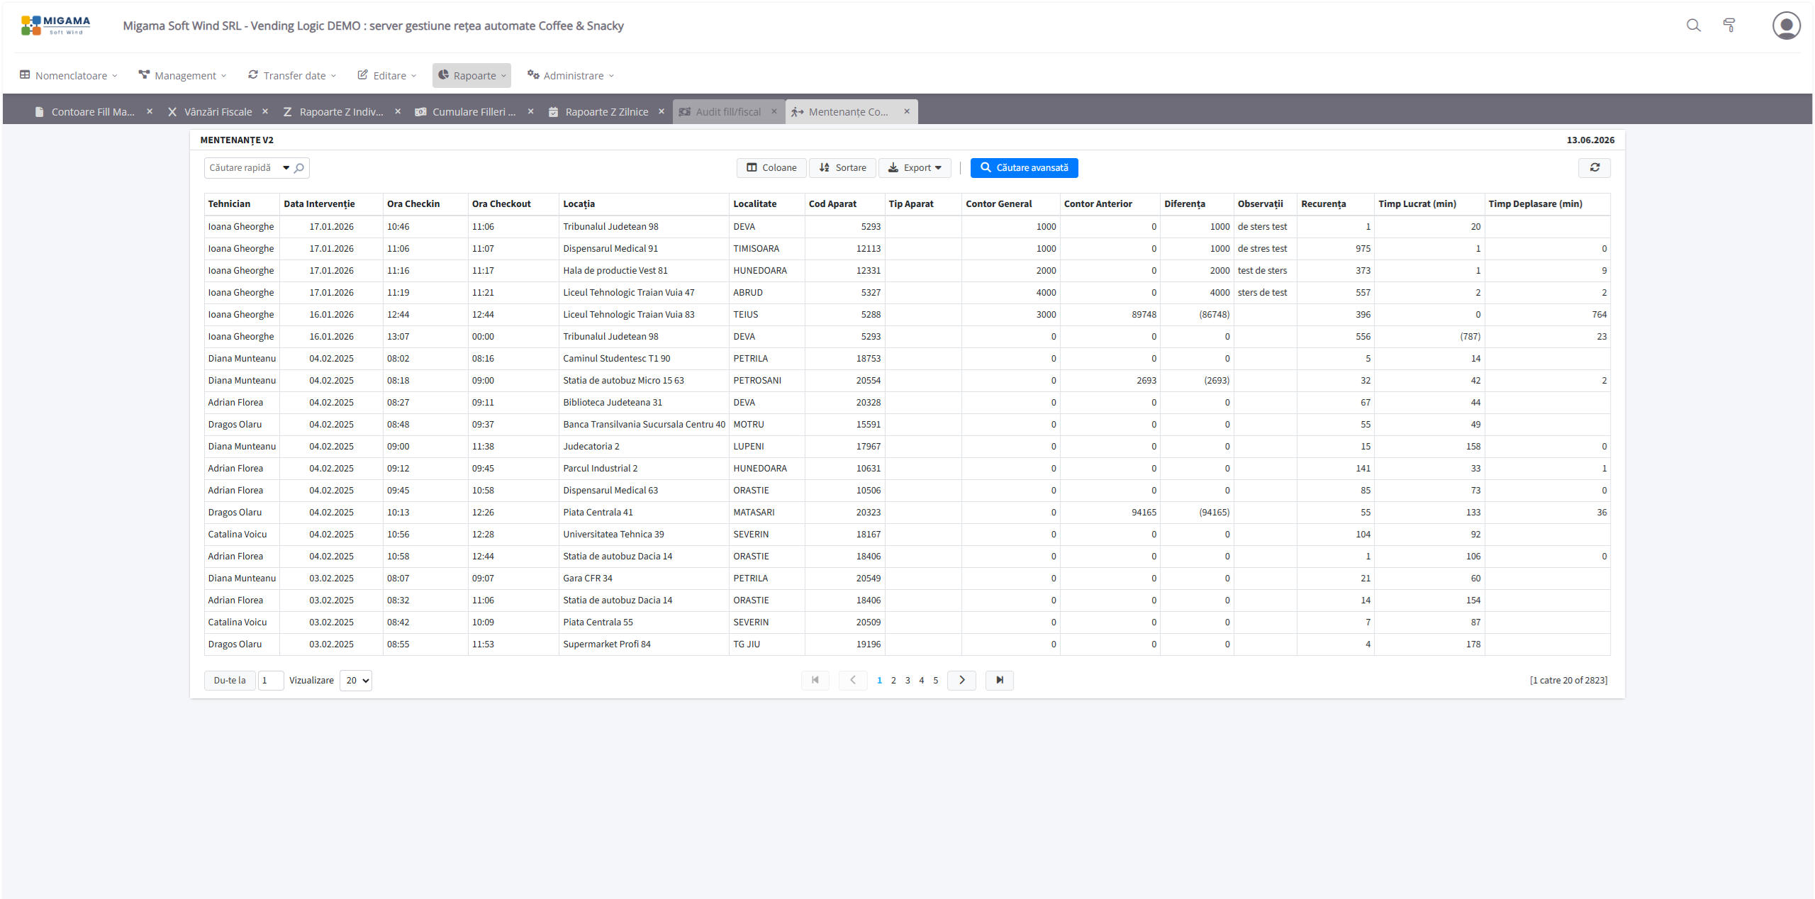
Task: Close the Contoare Fill Ma... tab
Action: click(x=150, y=111)
